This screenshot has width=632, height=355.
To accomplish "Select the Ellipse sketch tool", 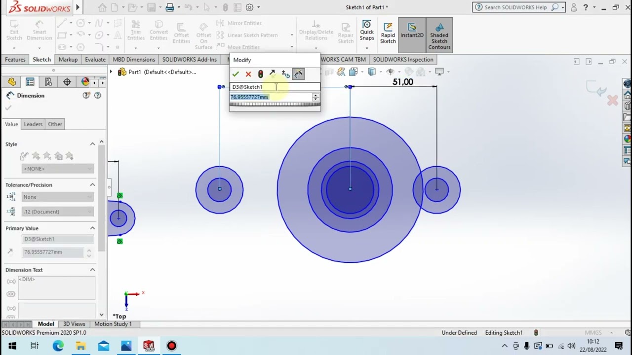I will (x=99, y=35).
